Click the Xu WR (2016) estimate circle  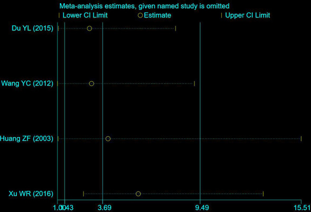[138, 194]
